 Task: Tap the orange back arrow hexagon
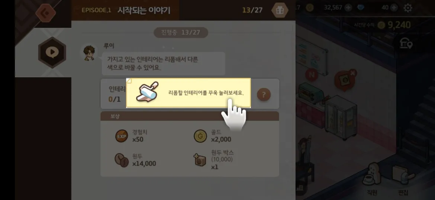click(x=45, y=13)
